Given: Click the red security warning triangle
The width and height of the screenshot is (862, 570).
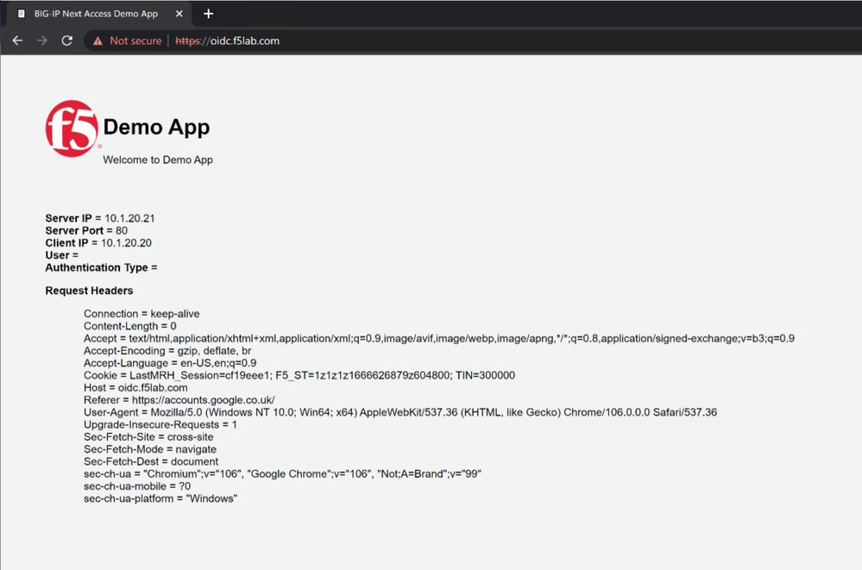Looking at the screenshot, I should pyautogui.click(x=98, y=41).
